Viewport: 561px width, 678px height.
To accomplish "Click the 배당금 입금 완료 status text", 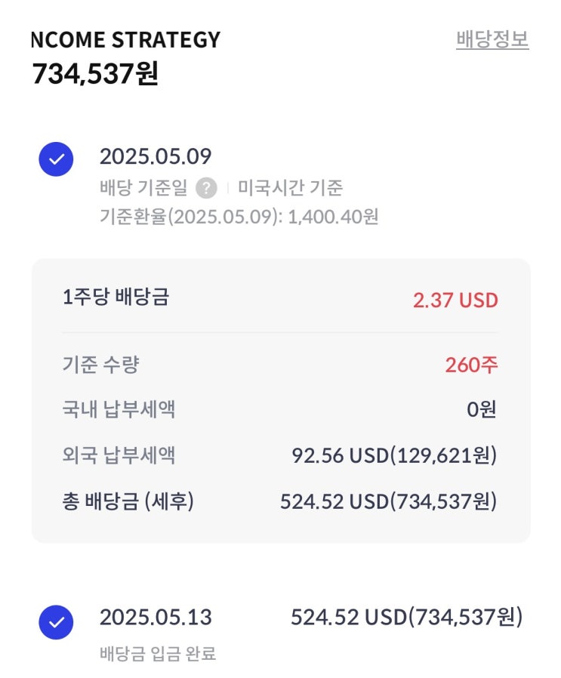I will point(158,653).
